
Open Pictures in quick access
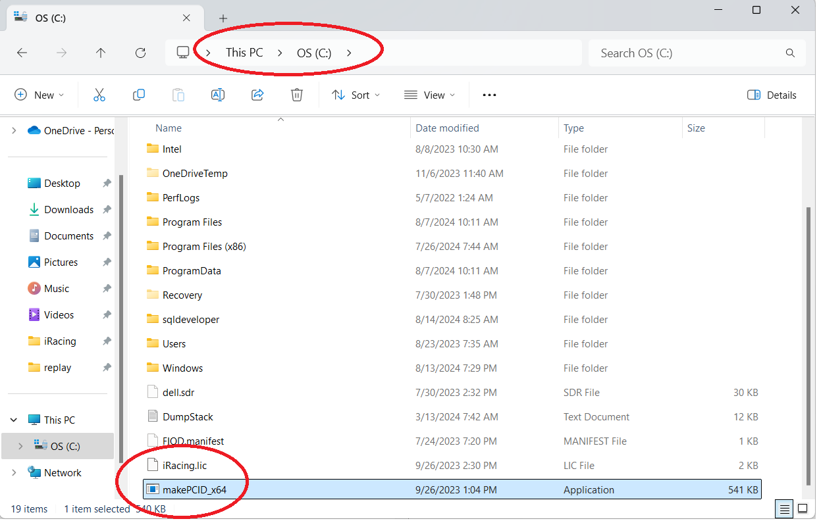61,262
